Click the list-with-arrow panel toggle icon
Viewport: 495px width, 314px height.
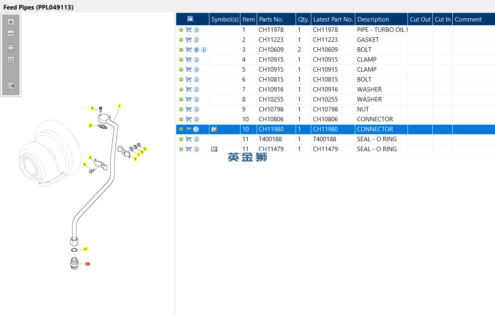pos(11,85)
